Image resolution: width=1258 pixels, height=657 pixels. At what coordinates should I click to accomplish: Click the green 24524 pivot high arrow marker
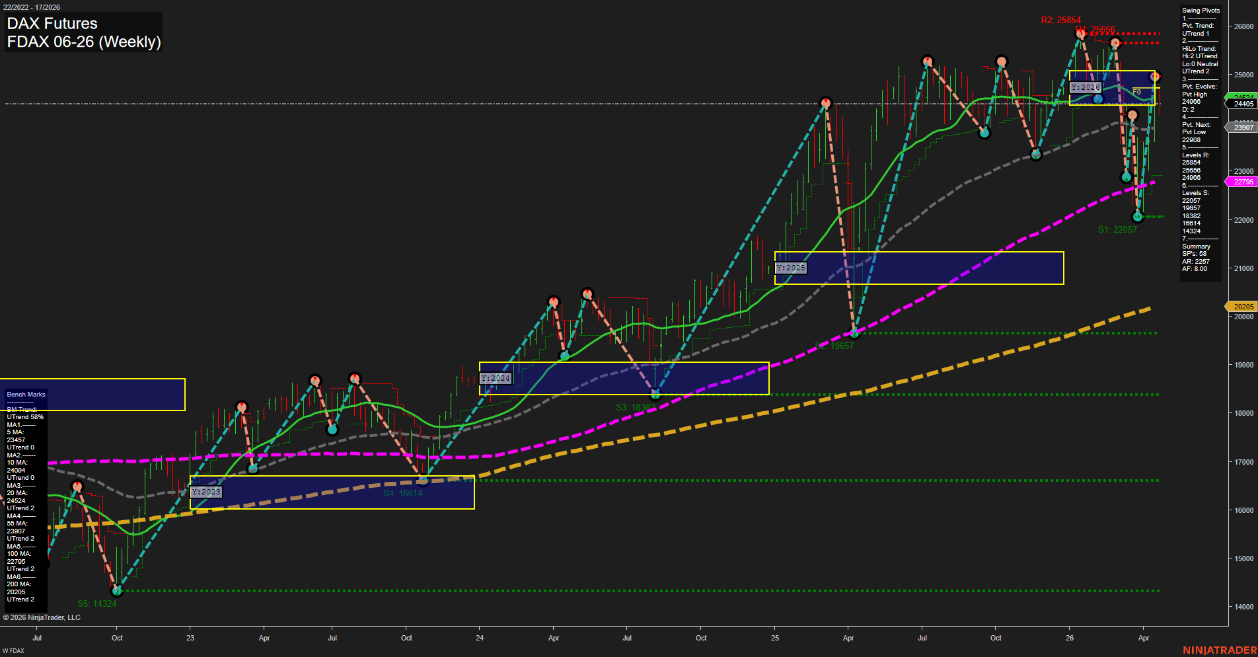[1242, 96]
